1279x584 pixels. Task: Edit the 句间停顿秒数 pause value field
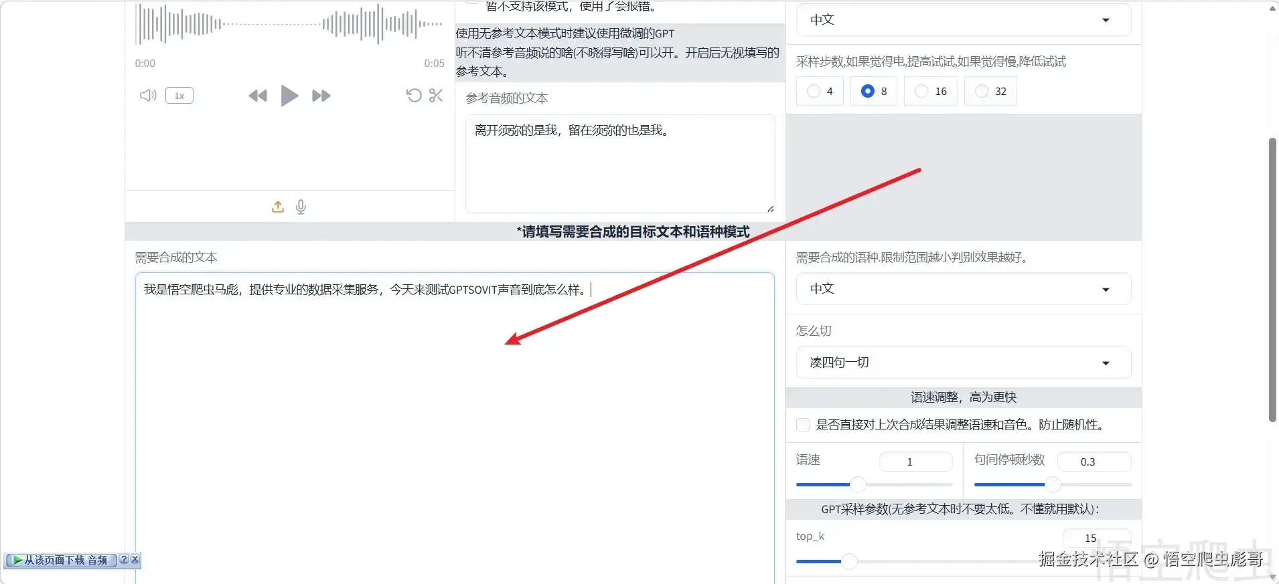[1094, 462]
